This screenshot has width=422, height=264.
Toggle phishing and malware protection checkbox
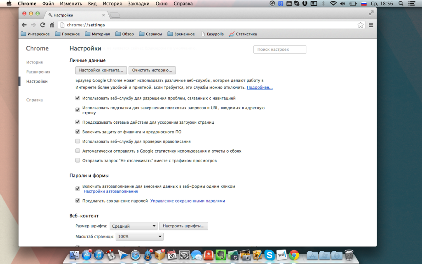click(77, 132)
